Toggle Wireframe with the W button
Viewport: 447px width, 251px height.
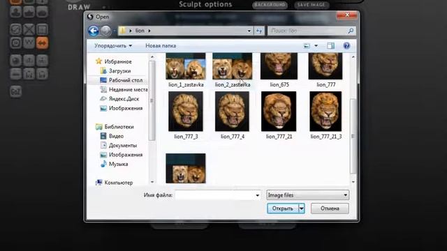tap(29, 43)
